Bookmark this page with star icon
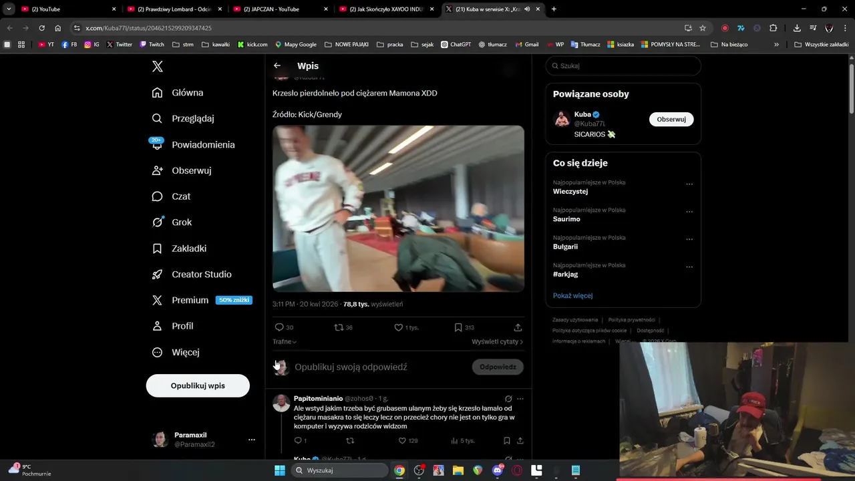855x481 pixels. pos(703,28)
